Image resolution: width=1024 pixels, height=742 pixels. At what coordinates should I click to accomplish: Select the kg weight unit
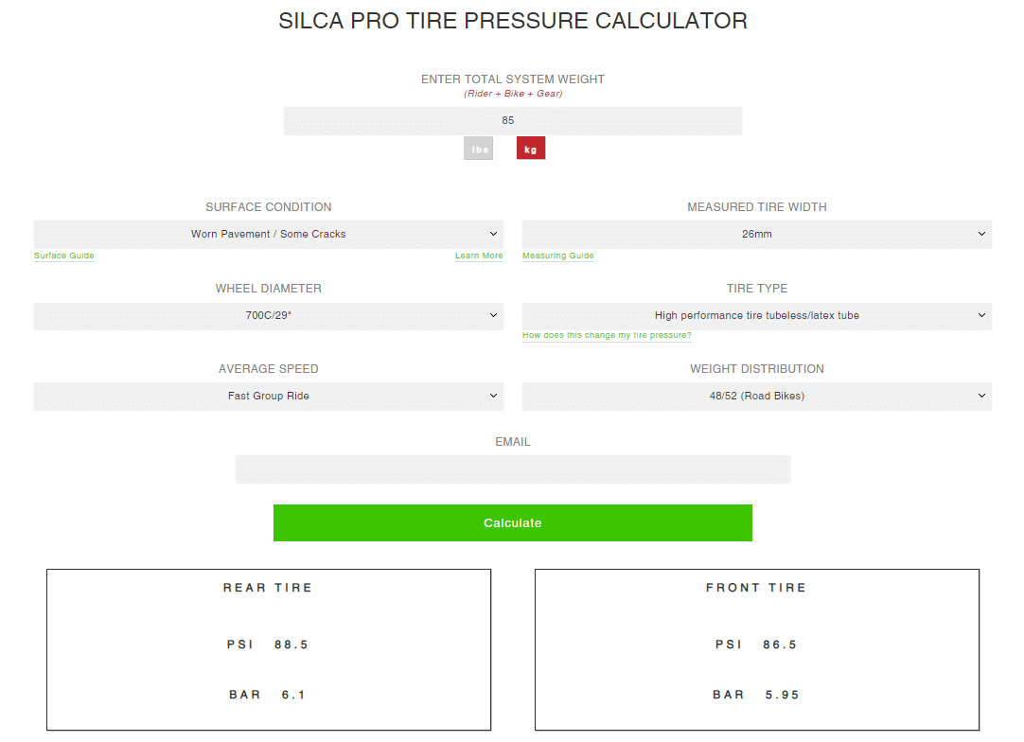[x=530, y=149]
